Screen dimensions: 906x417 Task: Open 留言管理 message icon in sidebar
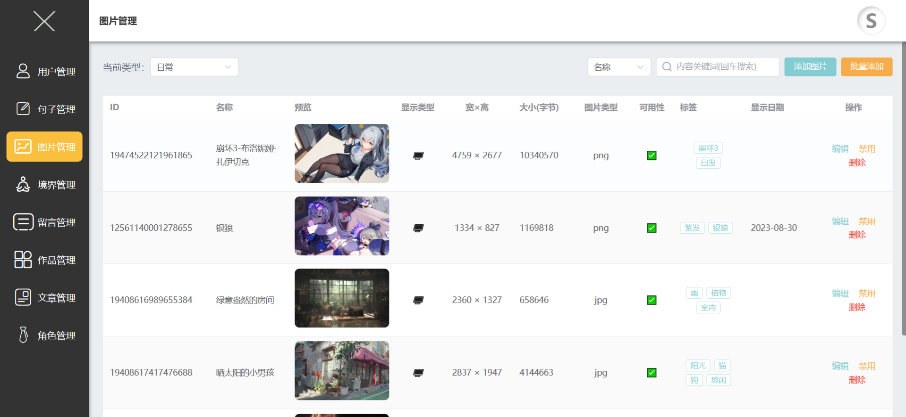[x=23, y=222]
